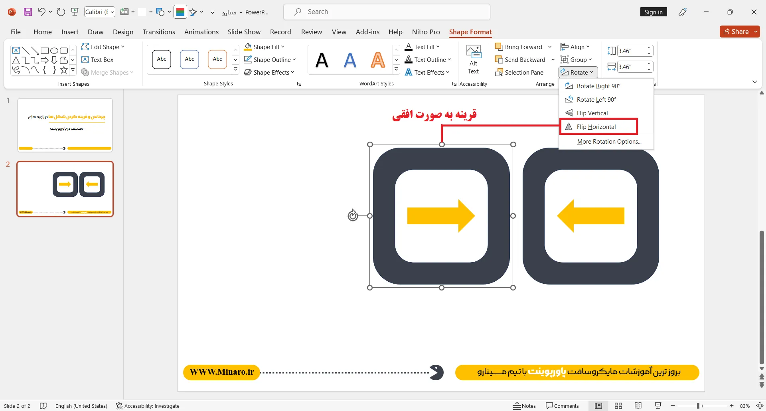
Task: Open the WordArt Styles dialog launcher
Action: click(454, 84)
